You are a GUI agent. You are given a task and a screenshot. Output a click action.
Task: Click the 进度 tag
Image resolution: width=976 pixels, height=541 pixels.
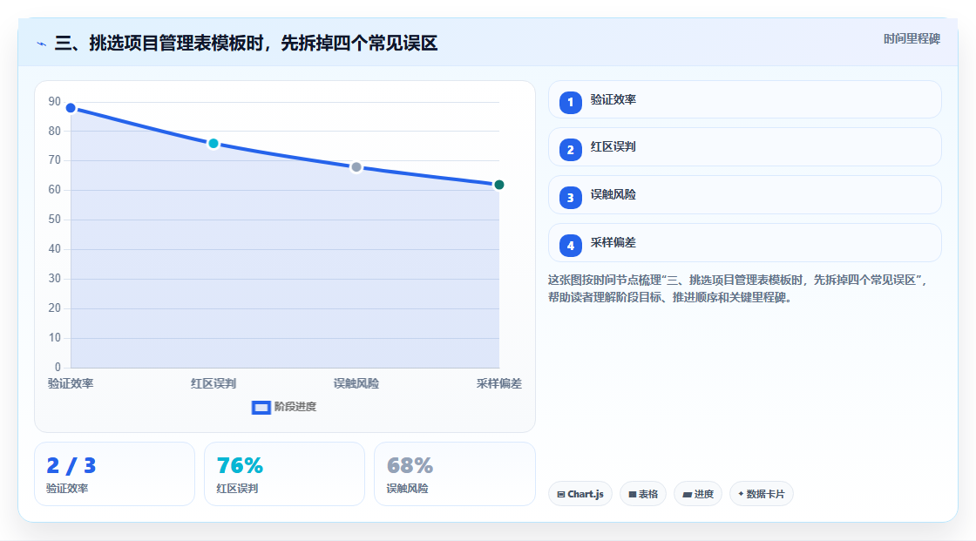pyautogui.click(x=698, y=494)
